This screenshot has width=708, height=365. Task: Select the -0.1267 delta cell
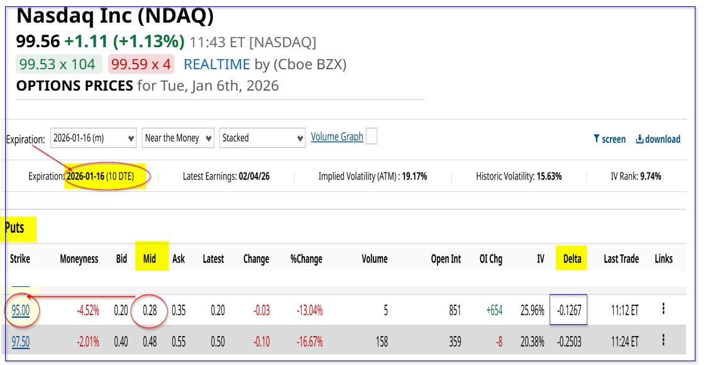[568, 310]
